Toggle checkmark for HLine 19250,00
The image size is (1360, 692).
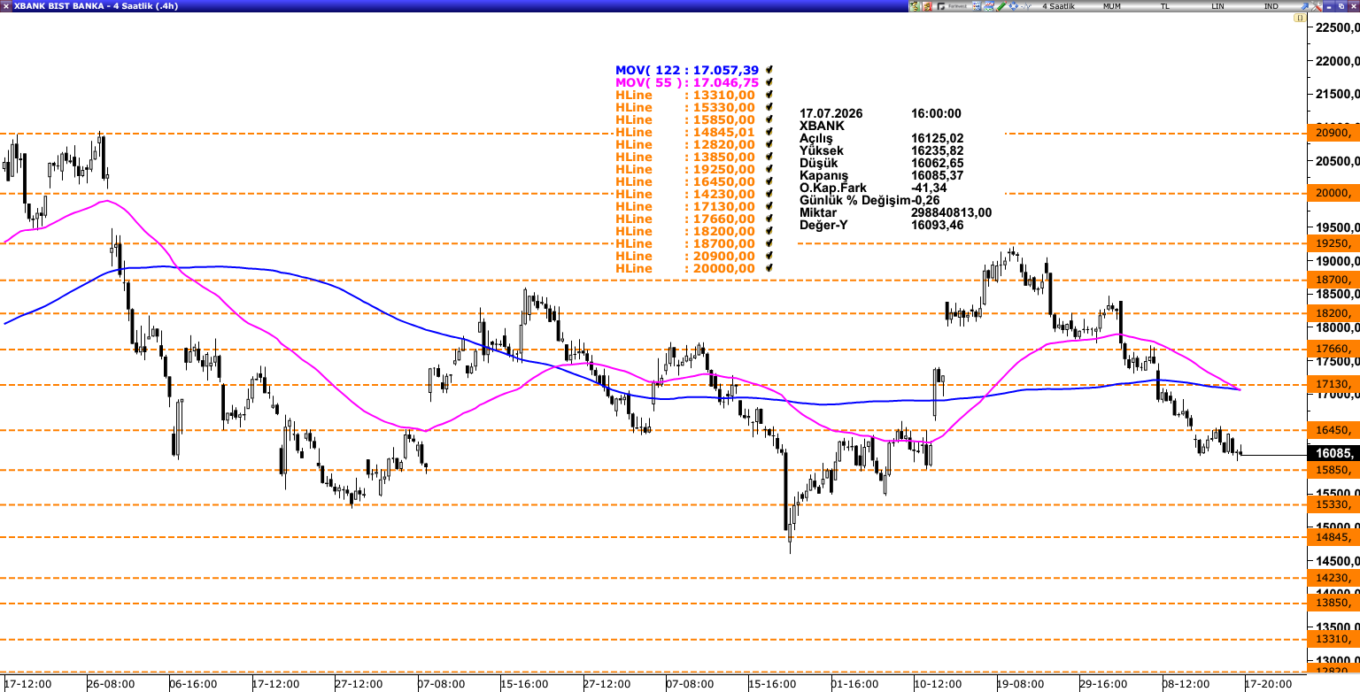(769, 169)
